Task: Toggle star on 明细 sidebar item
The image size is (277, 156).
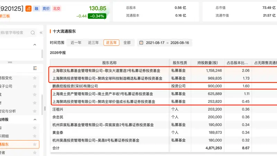Action: click(x=35, y=136)
